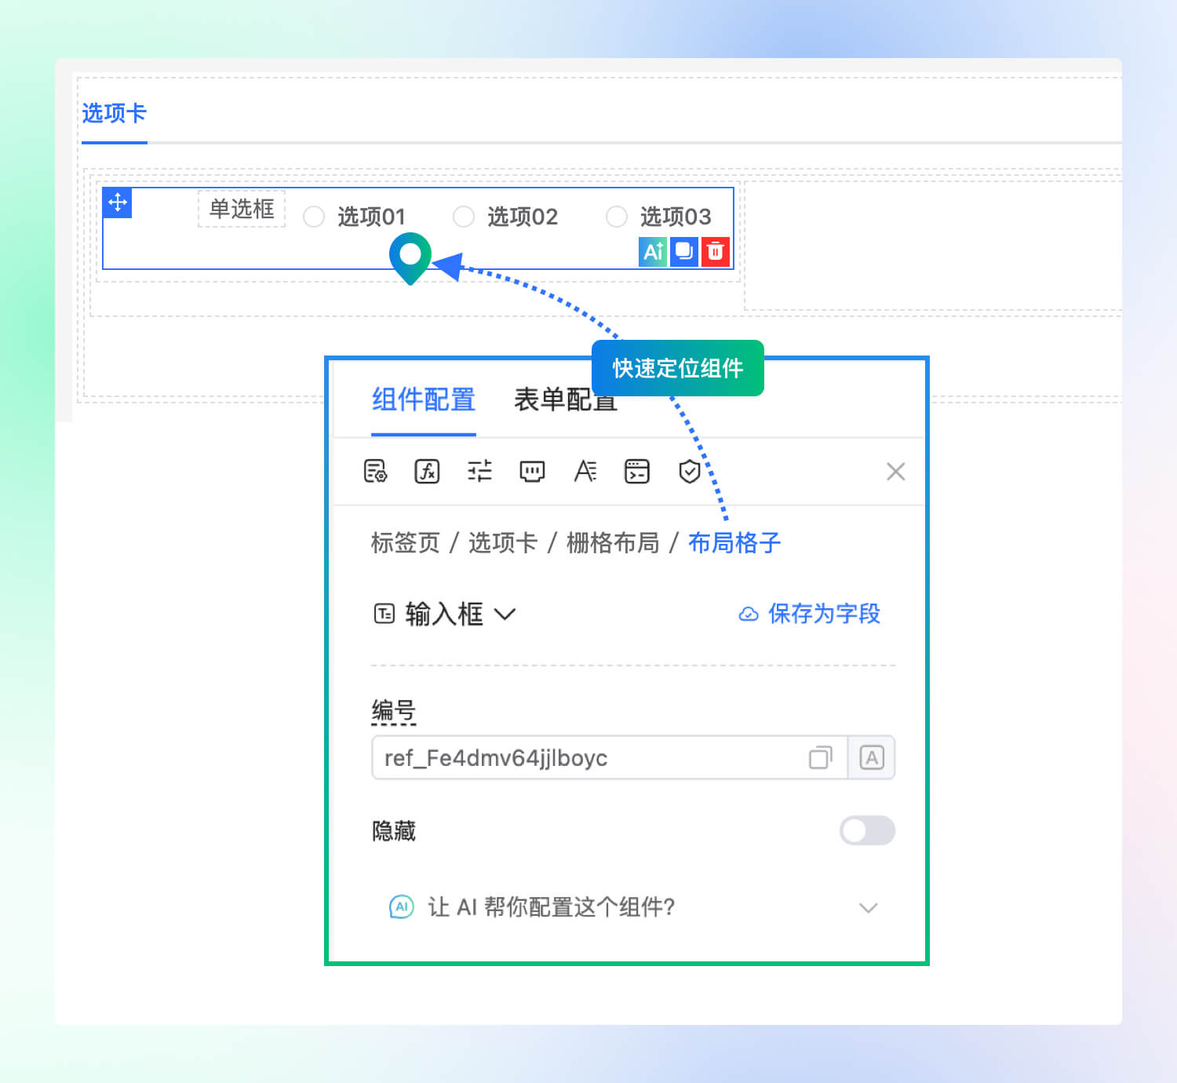Open the text style icon
Viewport: 1177px width, 1083px height.
[585, 472]
